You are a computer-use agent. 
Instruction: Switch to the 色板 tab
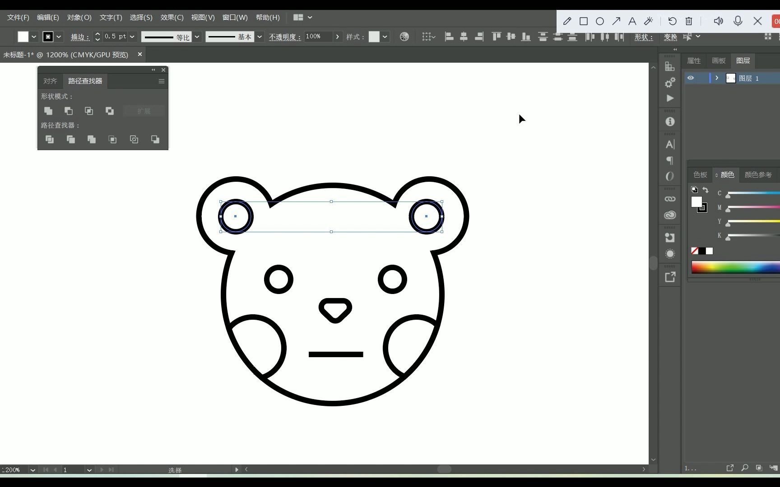(x=700, y=175)
